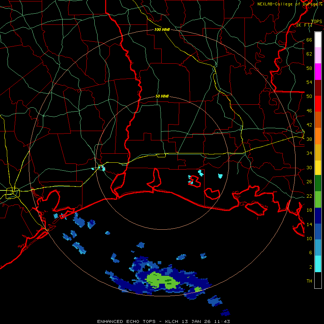
Task: Click the '18' legend value
Action: pos(309,210)
